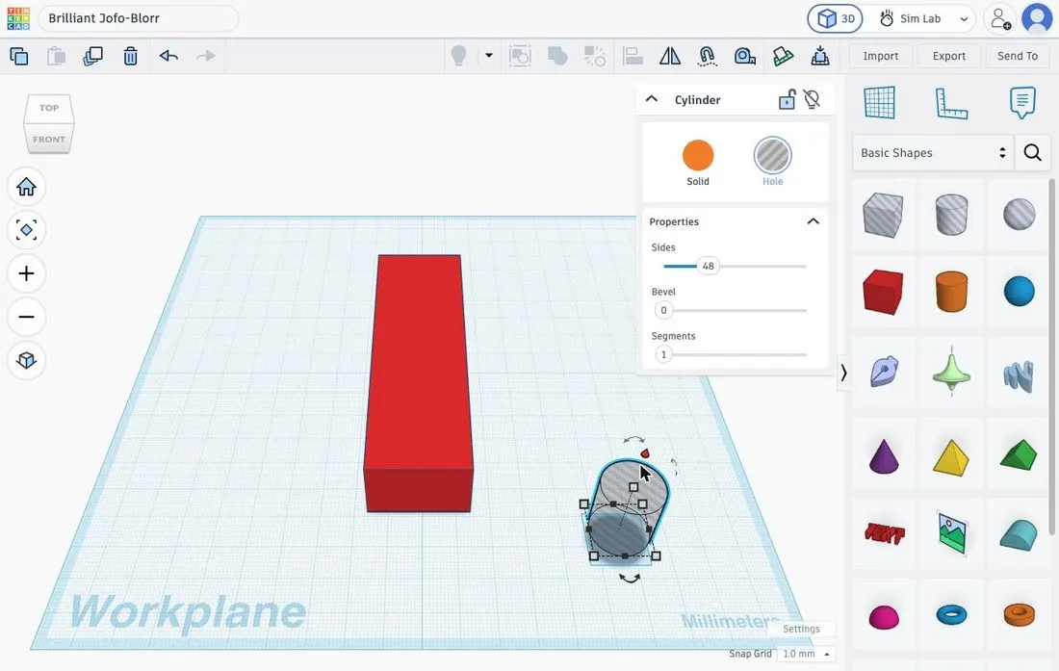Viewport: 1059px width, 671px height.
Task: Undo the last action
Action: tap(168, 56)
